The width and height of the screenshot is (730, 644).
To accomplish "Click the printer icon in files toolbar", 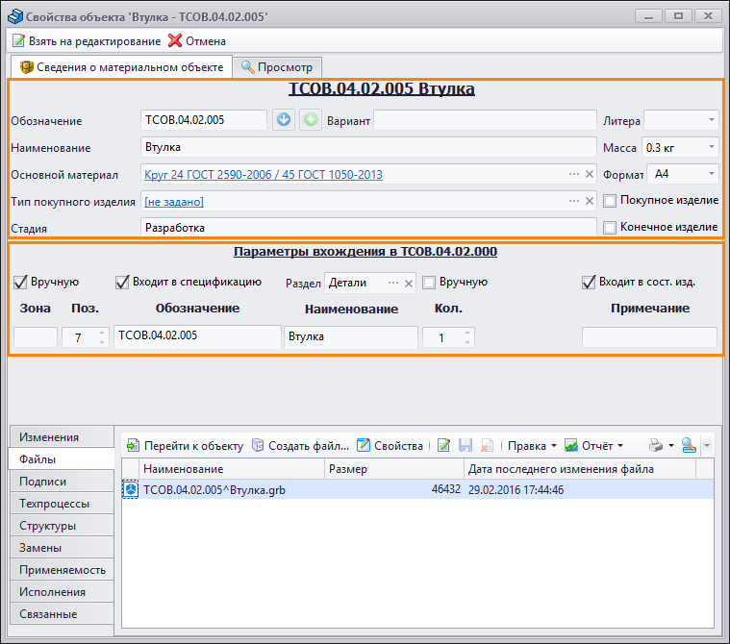I will 655,446.
